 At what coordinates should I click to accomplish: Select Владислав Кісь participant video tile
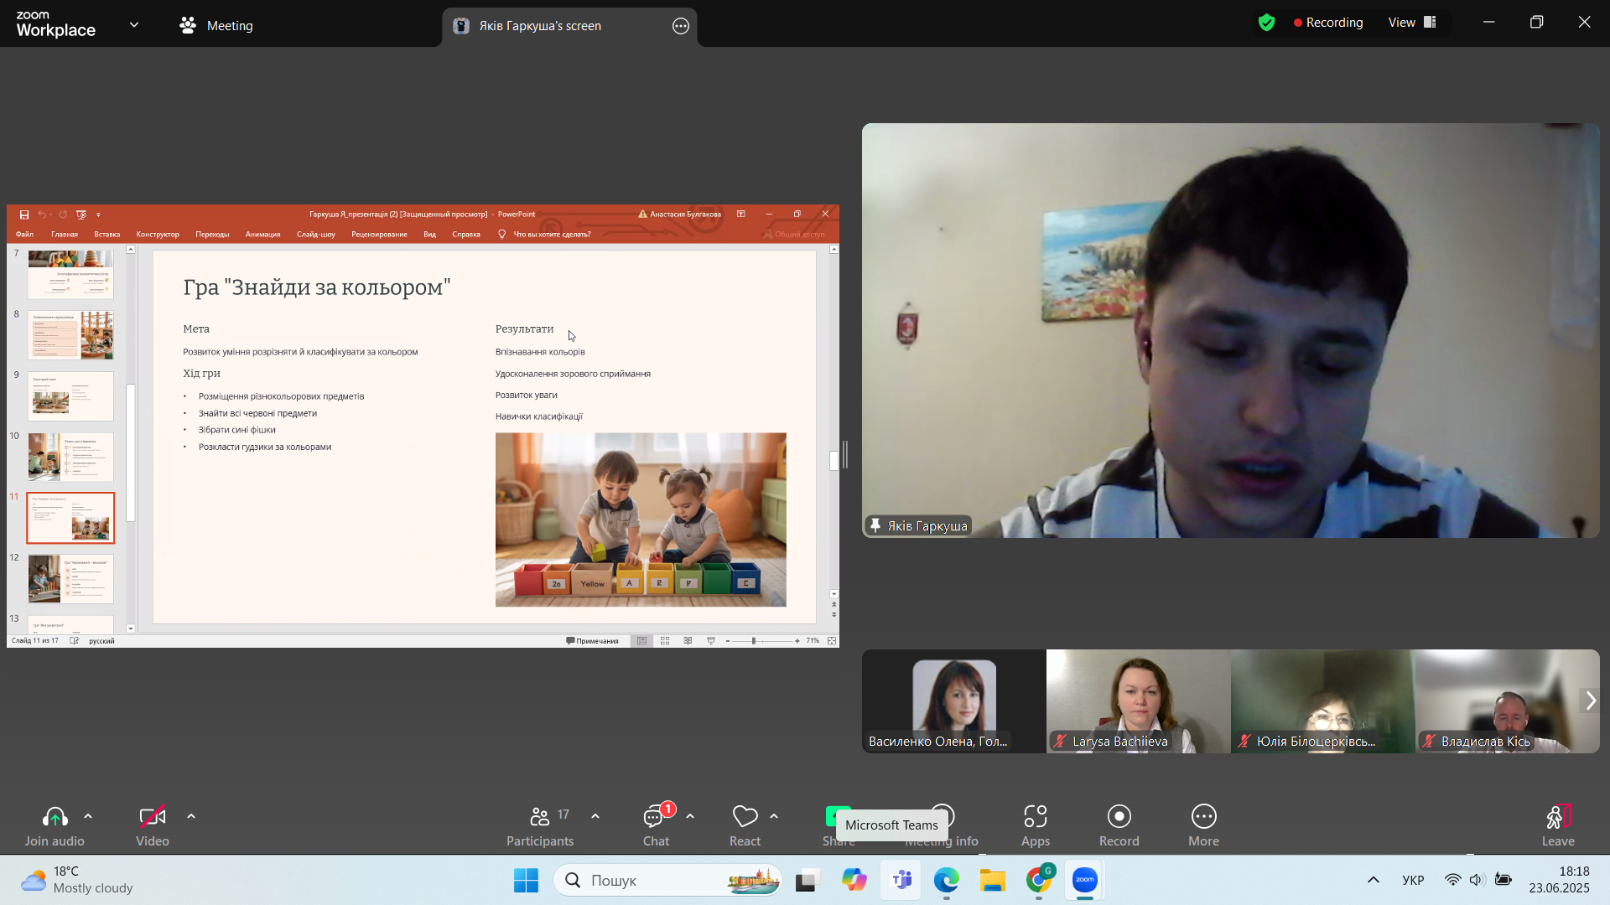(x=1507, y=701)
